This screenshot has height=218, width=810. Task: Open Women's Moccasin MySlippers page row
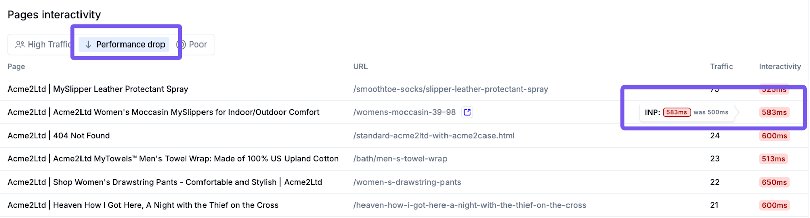point(163,112)
